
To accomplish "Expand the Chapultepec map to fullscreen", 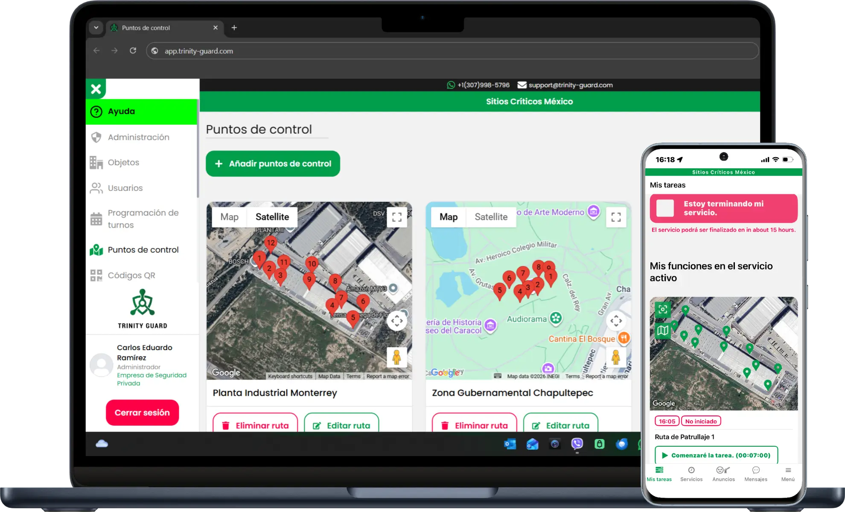I will 616,217.
